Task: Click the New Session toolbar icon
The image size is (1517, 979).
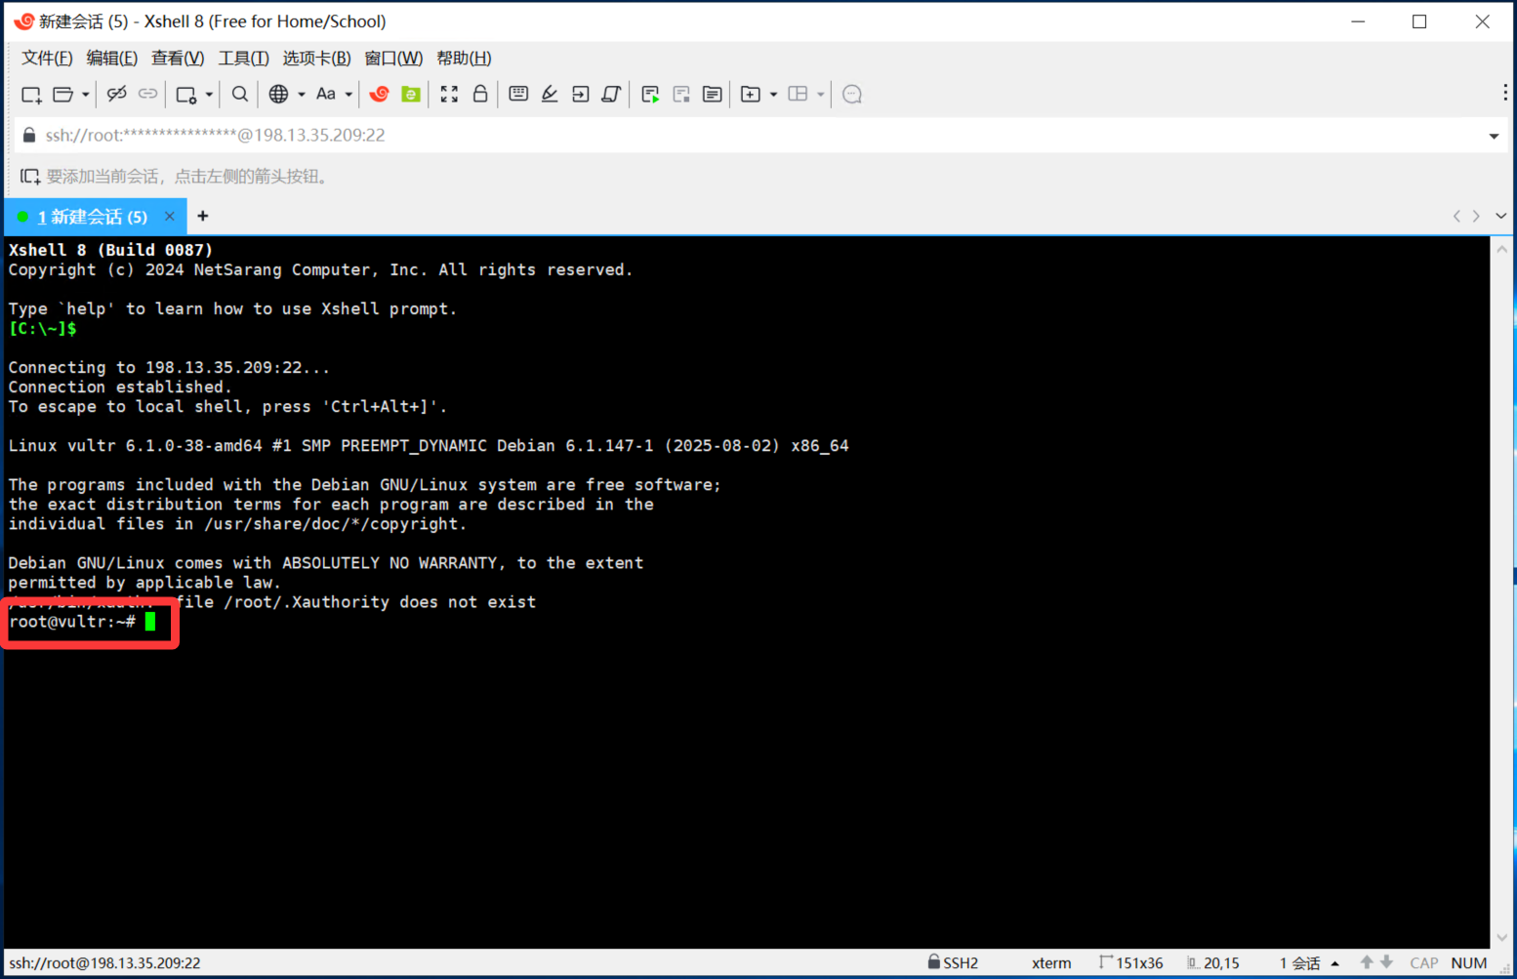Action: coord(31,95)
